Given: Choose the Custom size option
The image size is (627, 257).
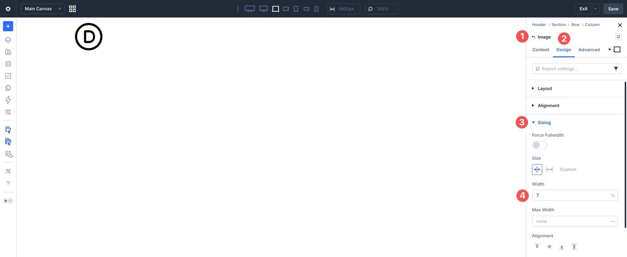Looking at the screenshot, I should click(x=568, y=170).
